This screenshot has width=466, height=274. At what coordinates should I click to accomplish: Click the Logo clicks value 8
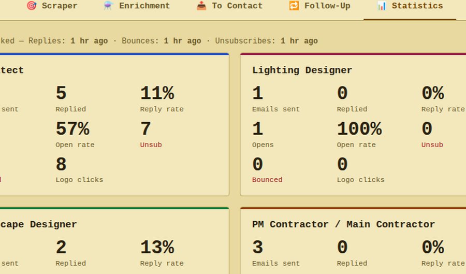tap(61, 164)
